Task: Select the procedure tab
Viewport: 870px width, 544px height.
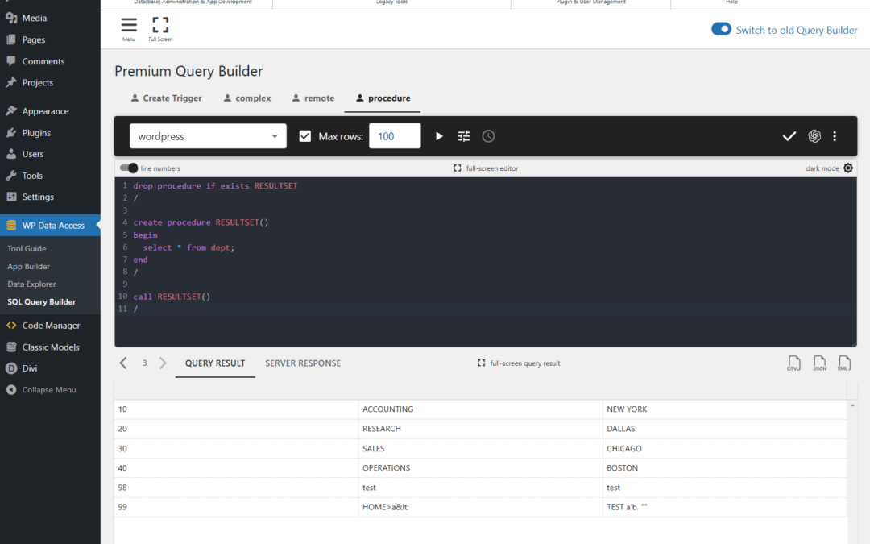Action: pos(383,98)
